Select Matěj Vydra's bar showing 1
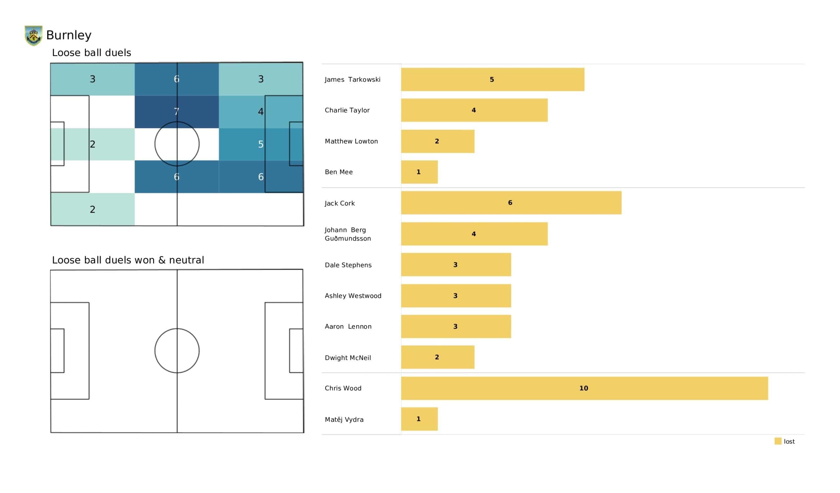840x493 pixels. (x=419, y=419)
